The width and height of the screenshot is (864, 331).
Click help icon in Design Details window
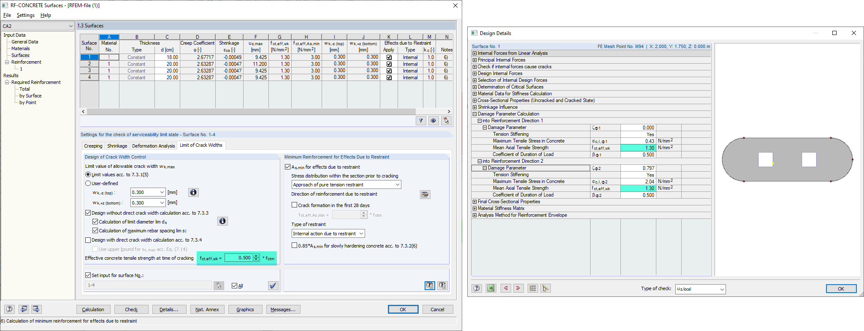click(x=477, y=288)
